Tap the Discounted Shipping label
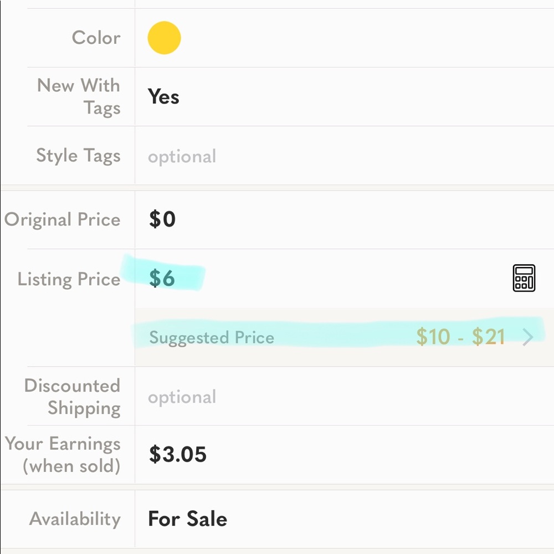 tap(73, 397)
